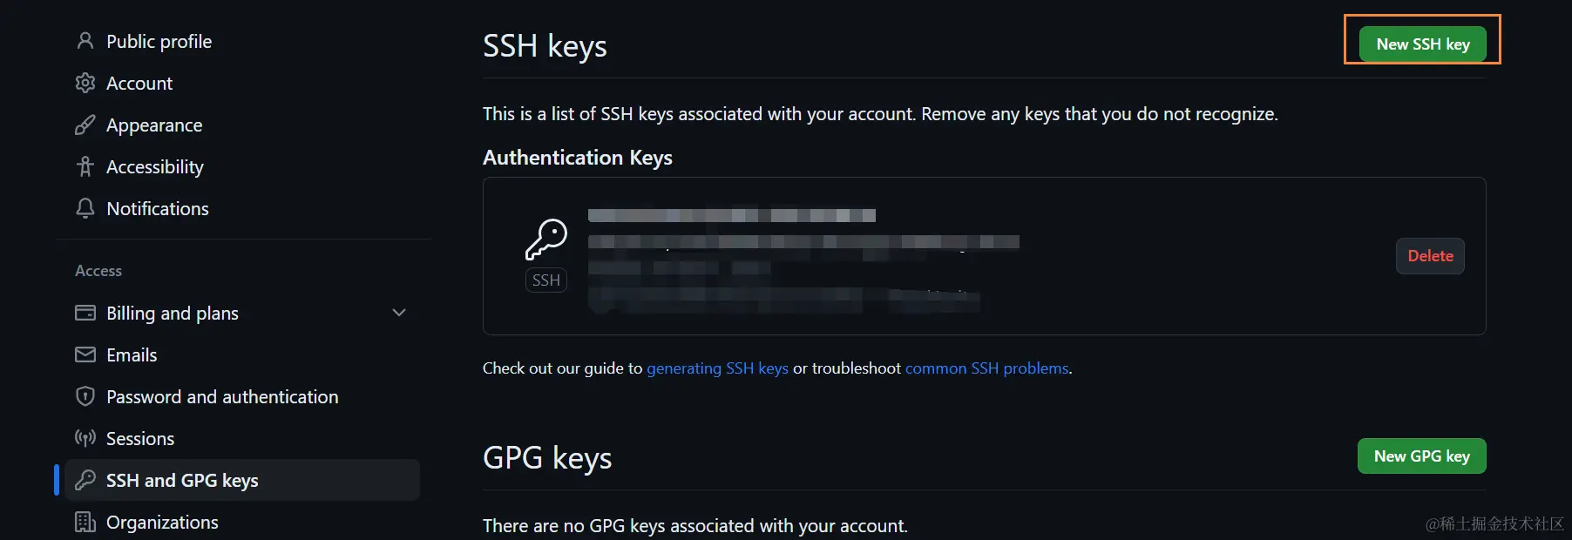
Task: Click the Password shield icon
Action: coord(85,396)
